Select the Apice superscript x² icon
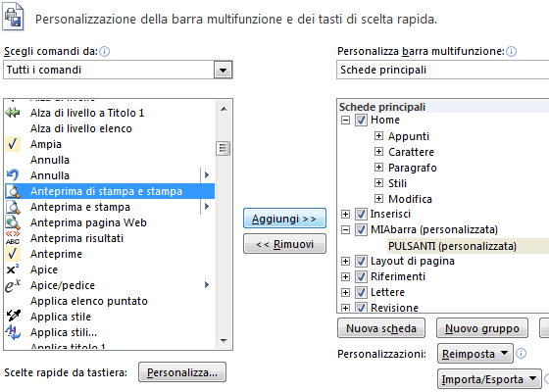Image resolution: width=549 pixels, height=392 pixels. (x=13, y=269)
